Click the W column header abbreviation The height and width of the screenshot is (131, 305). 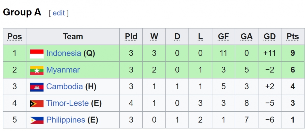click(x=154, y=37)
